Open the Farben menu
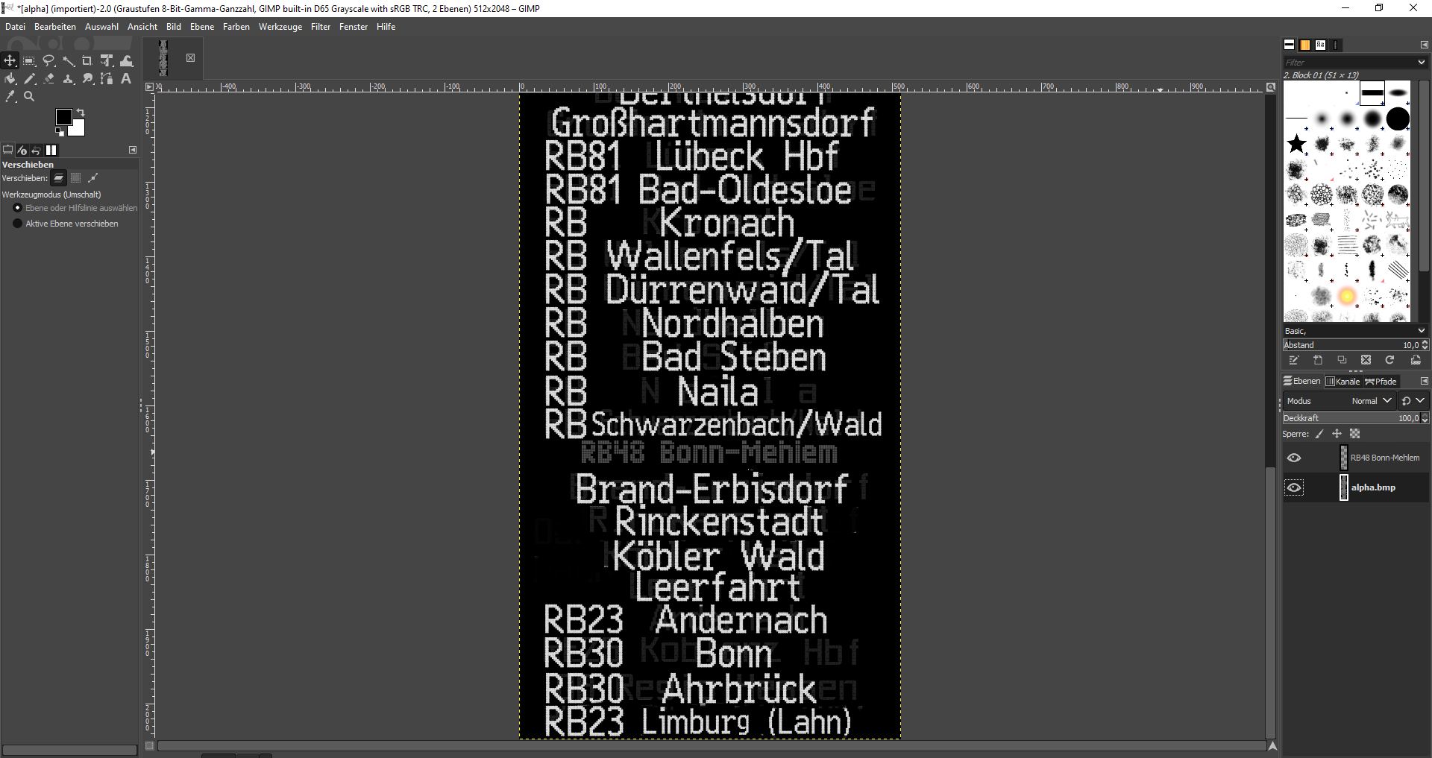Image resolution: width=1432 pixels, height=758 pixels. pos(236,27)
